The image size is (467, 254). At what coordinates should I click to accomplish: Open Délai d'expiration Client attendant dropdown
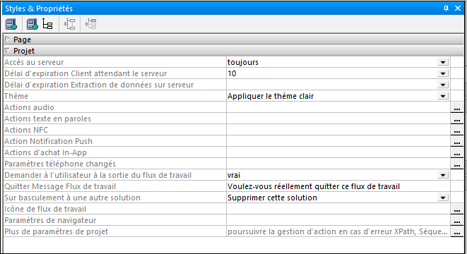click(443, 73)
